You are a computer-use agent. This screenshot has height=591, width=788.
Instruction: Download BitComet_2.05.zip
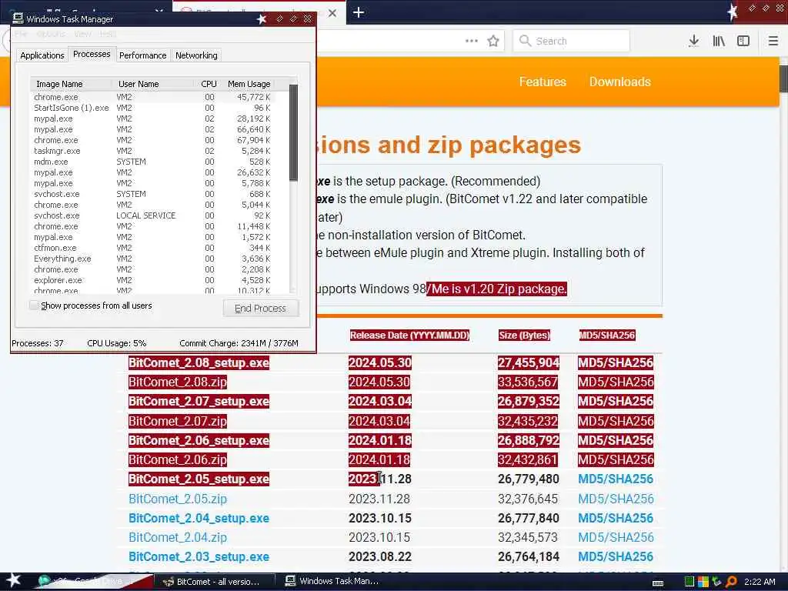178,499
